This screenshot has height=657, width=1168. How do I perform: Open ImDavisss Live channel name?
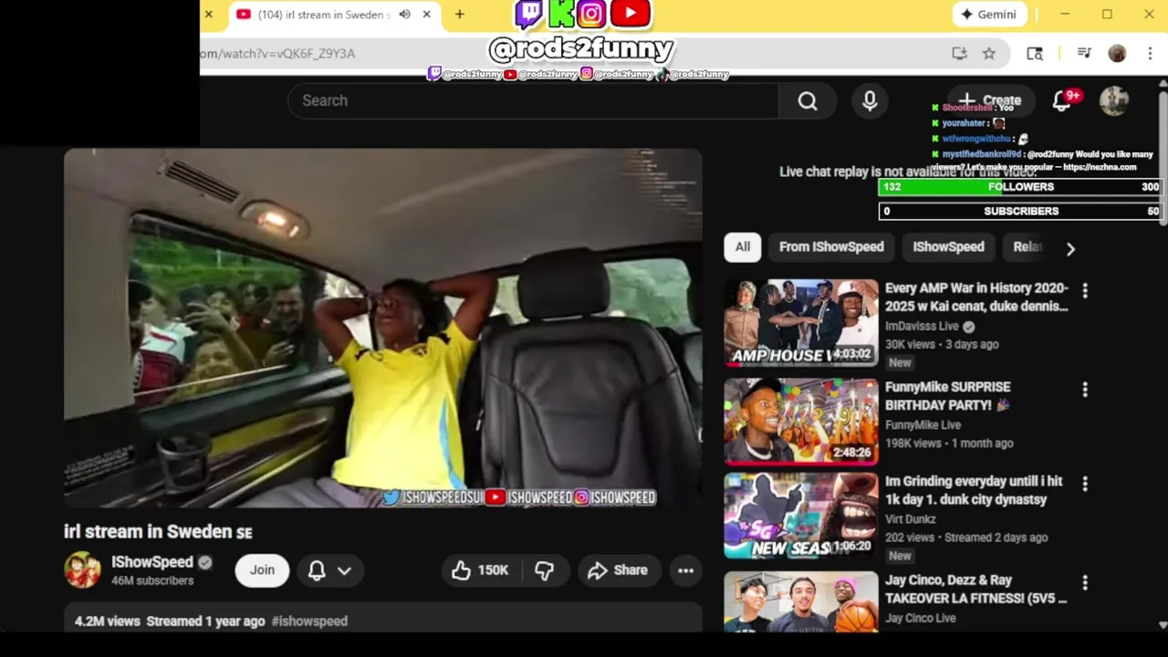[922, 326]
